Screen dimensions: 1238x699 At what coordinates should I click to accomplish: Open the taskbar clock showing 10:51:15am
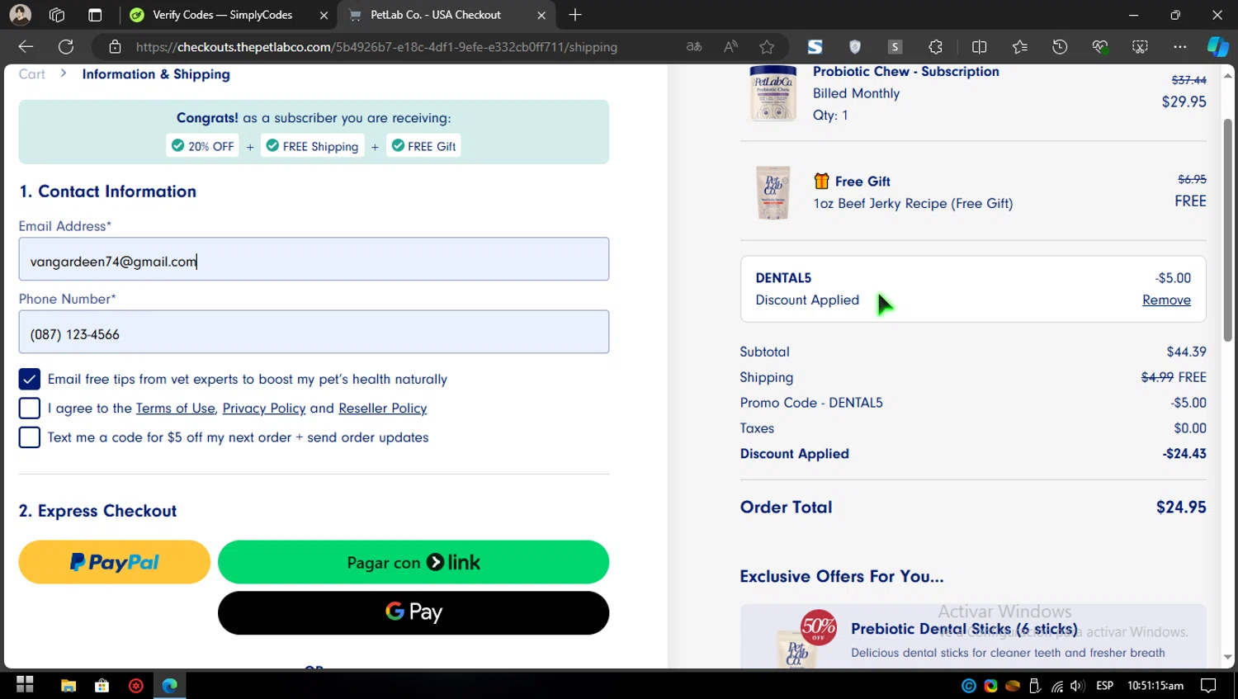click(x=1155, y=686)
